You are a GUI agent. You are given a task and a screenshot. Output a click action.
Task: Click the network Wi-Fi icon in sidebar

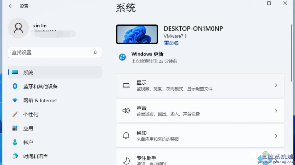pyautogui.click(x=15, y=100)
